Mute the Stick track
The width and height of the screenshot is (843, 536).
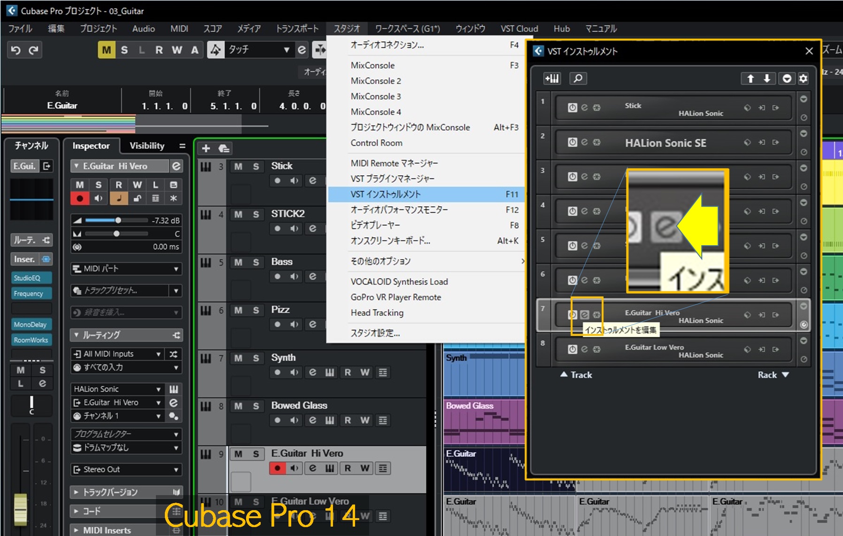(239, 166)
